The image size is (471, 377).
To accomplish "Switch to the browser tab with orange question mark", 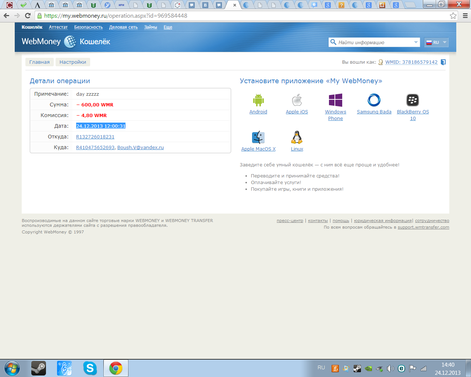I will click(x=341, y=5).
